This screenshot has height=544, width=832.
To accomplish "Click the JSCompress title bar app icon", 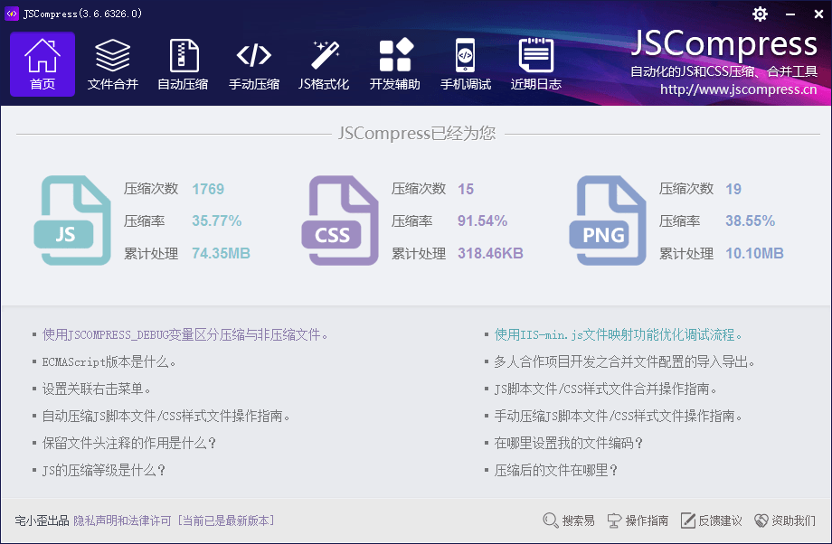I will [x=12, y=14].
